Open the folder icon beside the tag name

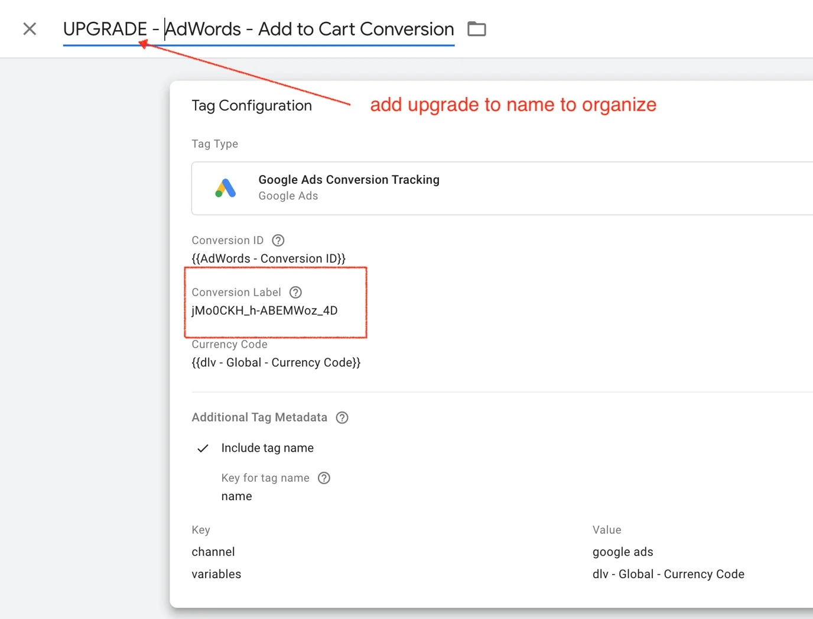[x=477, y=29]
